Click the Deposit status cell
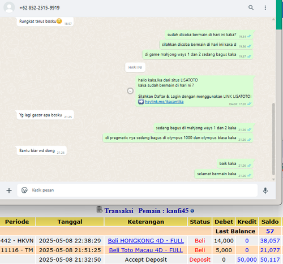The width and height of the screenshot is (283, 264). coord(200,259)
